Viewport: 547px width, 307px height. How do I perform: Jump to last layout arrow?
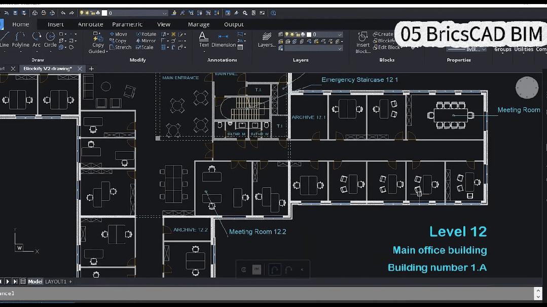15,282
